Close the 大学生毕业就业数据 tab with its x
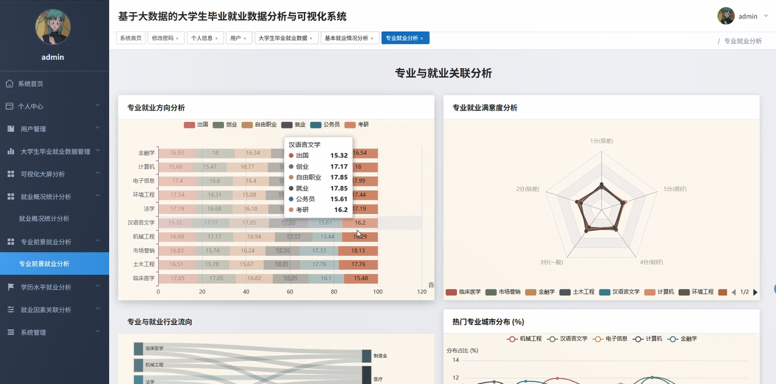 (311, 38)
